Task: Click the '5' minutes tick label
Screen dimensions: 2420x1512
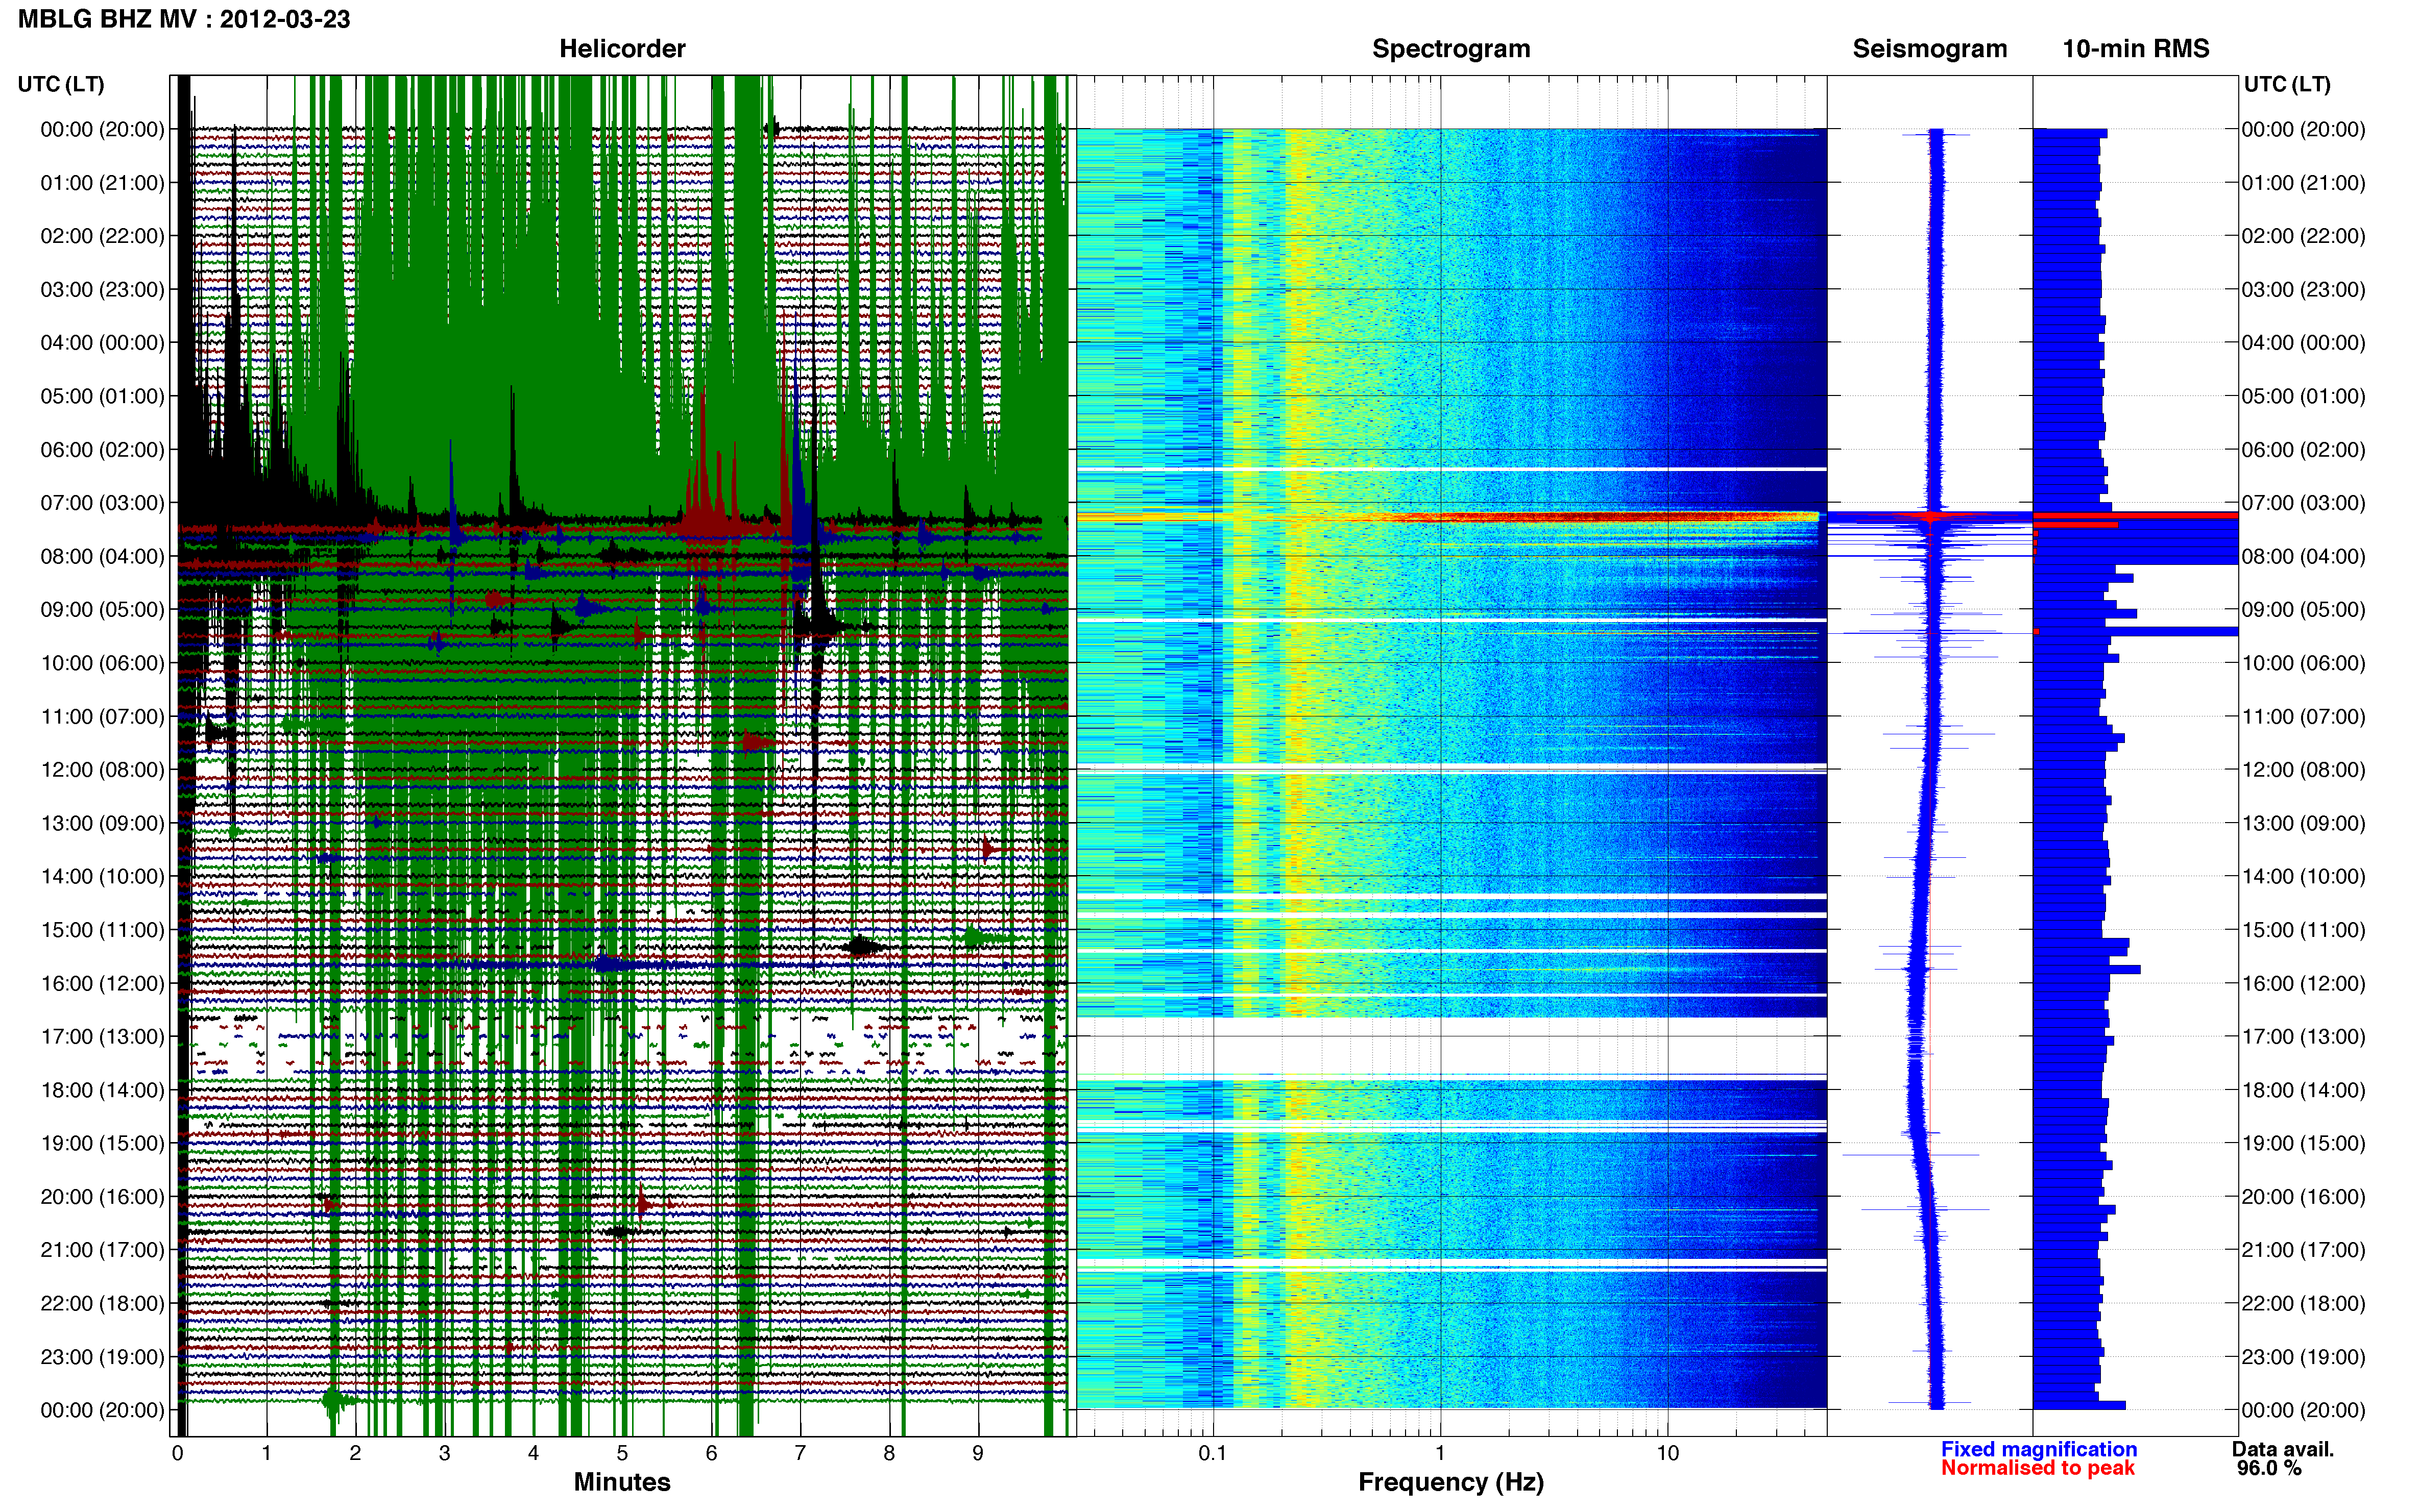Action: pyautogui.click(x=622, y=1453)
